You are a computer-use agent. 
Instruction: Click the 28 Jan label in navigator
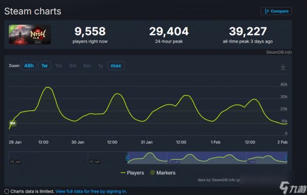pos(94,162)
